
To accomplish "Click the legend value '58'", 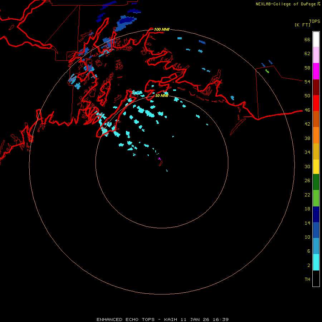I will tap(307, 68).
